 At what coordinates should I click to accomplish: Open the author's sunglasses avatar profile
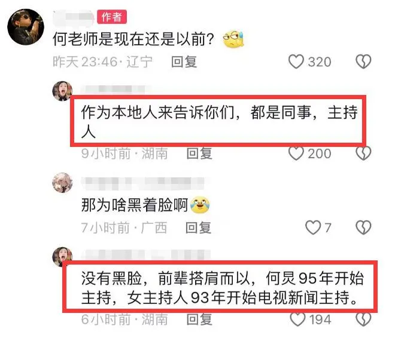coord(26,27)
